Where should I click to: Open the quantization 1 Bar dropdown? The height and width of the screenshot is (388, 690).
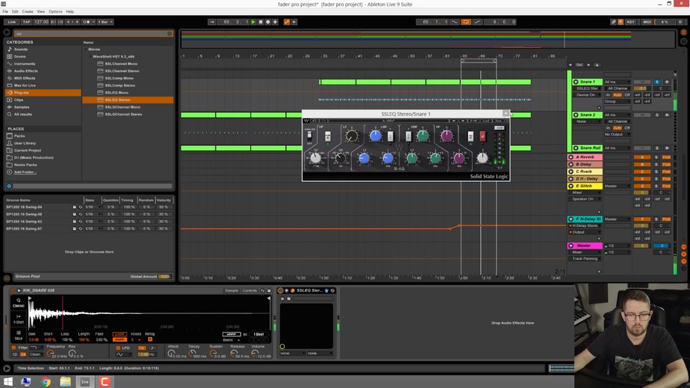105,22
